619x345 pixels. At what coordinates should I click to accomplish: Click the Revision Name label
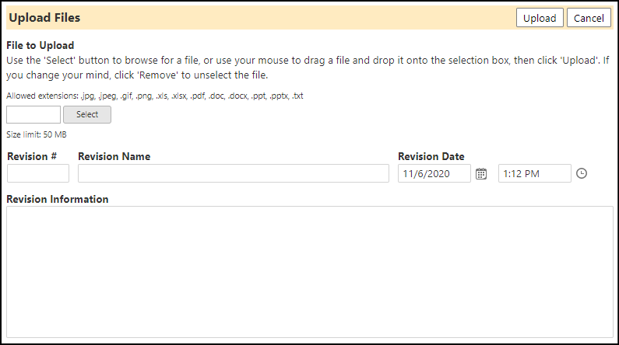[x=114, y=156]
